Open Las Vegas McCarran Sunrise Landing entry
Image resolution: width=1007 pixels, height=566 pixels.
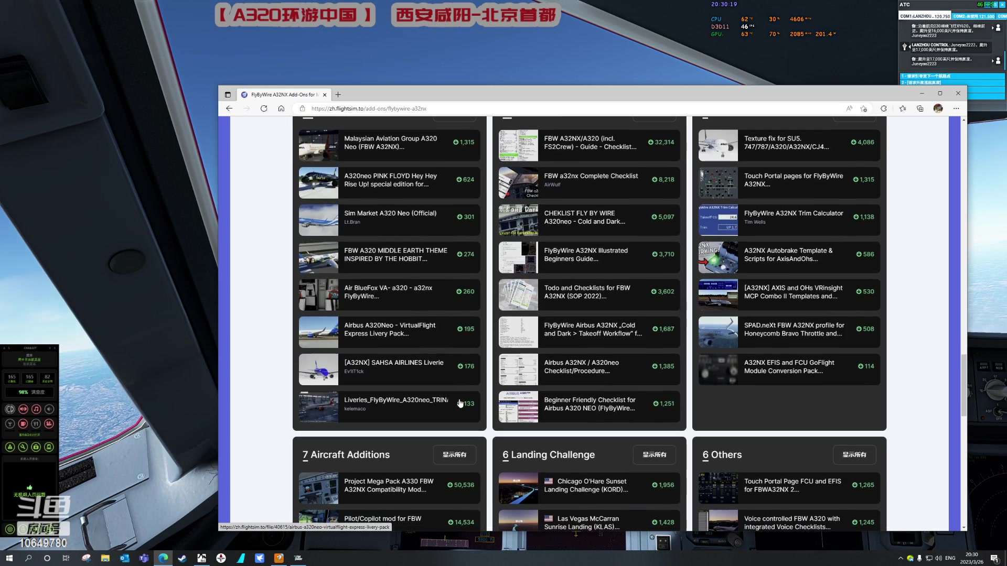pyautogui.click(x=589, y=520)
